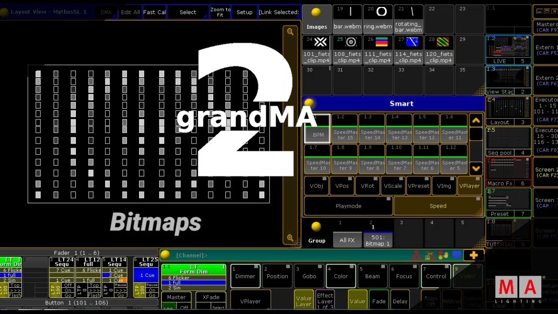Select image 26 111_fiets_clip.mp4
Screen dimensions: 558x314
point(378,50)
